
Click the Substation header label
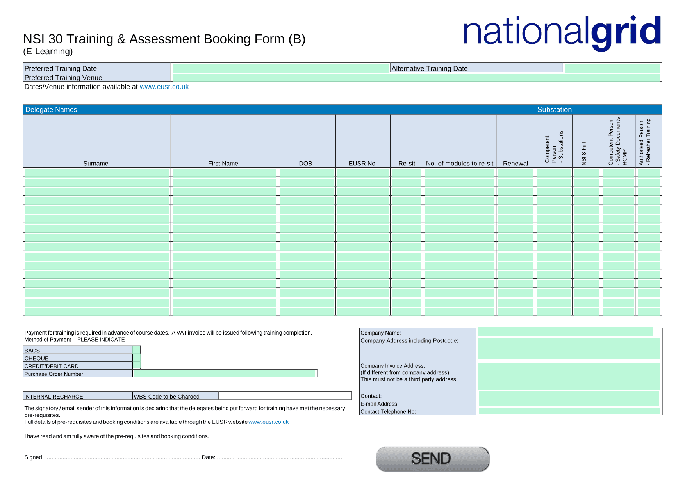coord(554,109)
